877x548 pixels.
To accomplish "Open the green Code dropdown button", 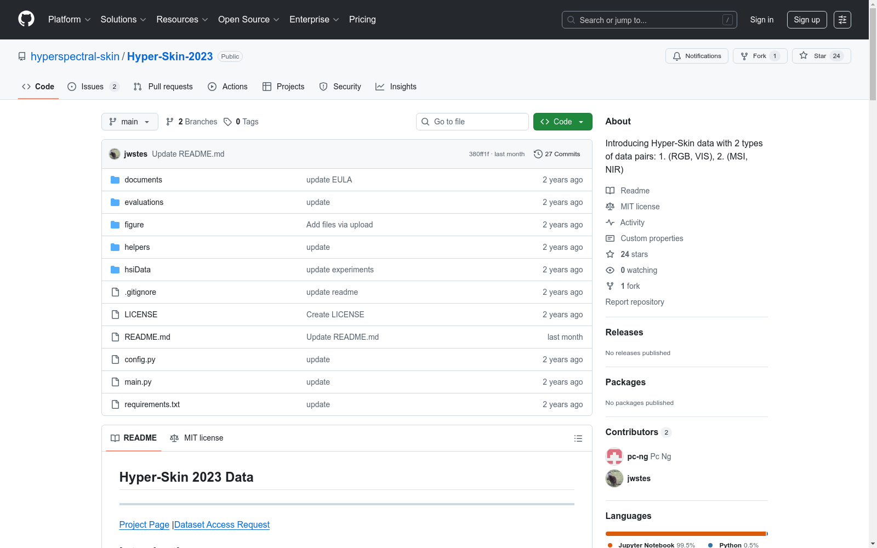I will coord(562,122).
